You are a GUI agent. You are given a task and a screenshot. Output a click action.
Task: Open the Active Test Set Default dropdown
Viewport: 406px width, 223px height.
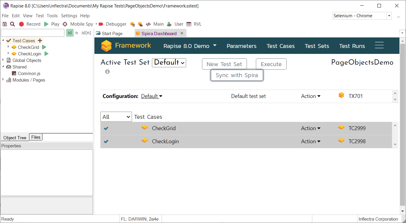169,63
